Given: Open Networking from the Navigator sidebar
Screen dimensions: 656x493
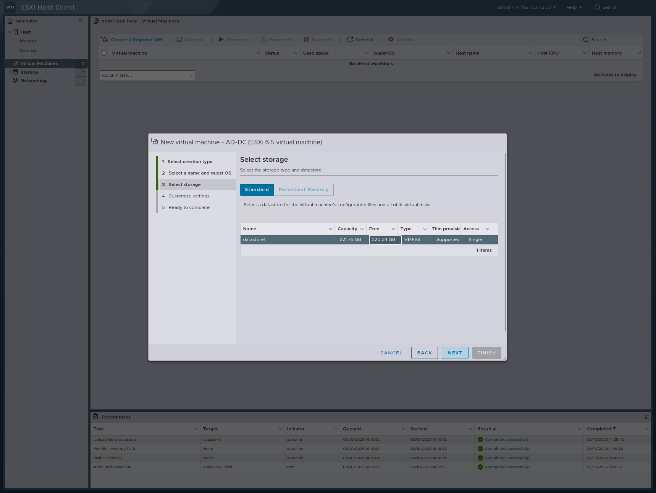Looking at the screenshot, I should 33,81.
